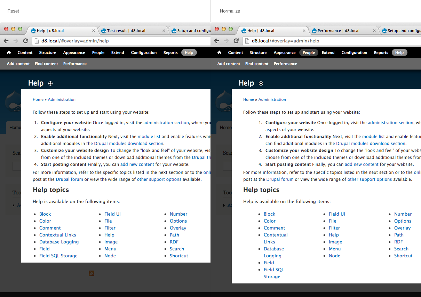This screenshot has width=421, height=297.
Task: Expand the Tools block triangle in the right page
Action: point(224,205)
